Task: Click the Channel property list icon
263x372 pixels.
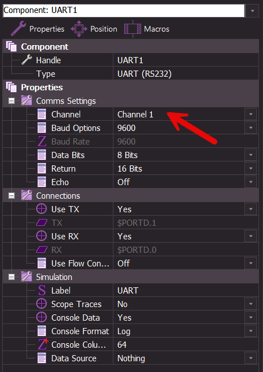Action: pos(42,115)
